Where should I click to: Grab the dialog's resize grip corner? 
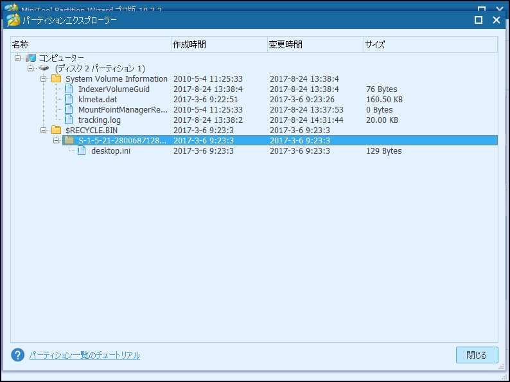click(x=501, y=367)
